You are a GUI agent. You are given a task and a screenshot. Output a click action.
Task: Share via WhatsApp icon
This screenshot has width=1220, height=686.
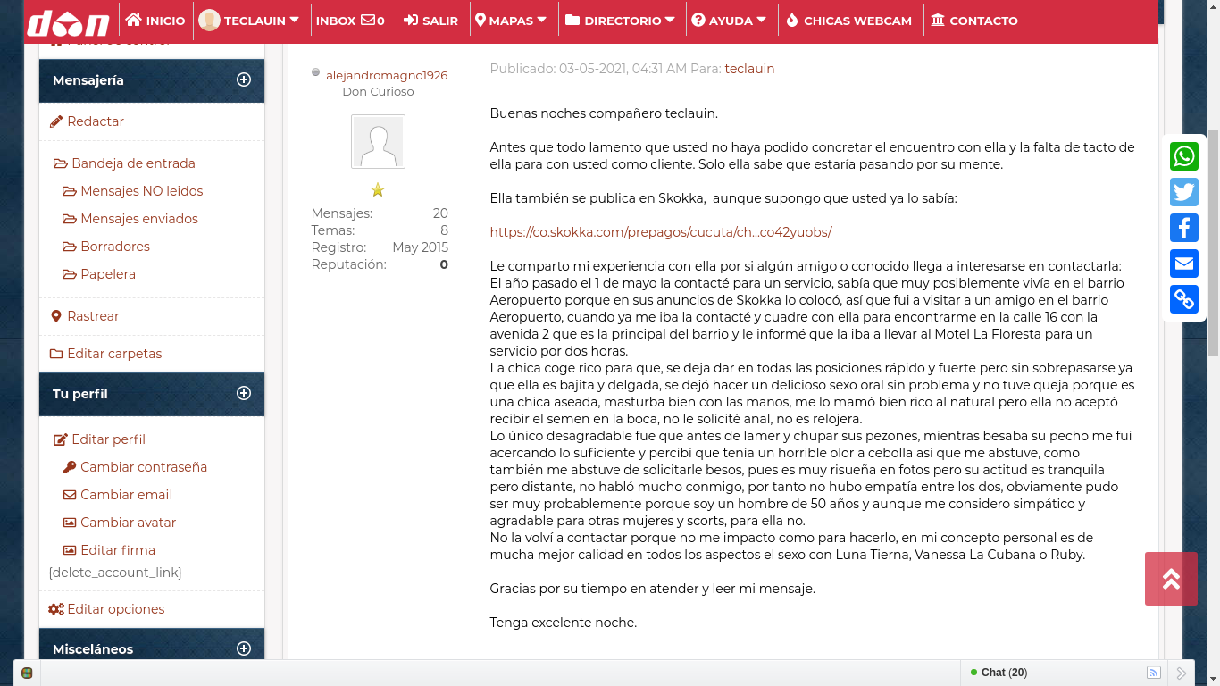(1184, 156)
